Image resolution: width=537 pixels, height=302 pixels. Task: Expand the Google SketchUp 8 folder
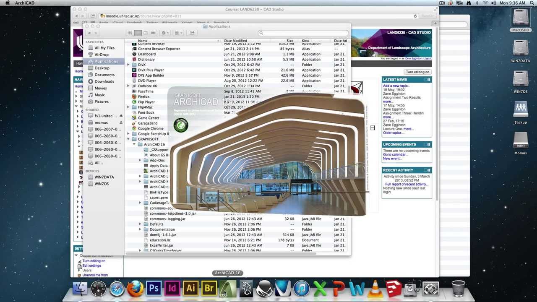128,134
